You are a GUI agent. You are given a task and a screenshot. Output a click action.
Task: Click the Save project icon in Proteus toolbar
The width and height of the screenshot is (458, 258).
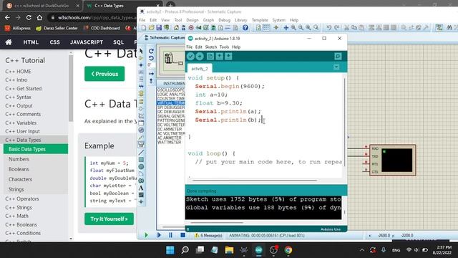159,27
